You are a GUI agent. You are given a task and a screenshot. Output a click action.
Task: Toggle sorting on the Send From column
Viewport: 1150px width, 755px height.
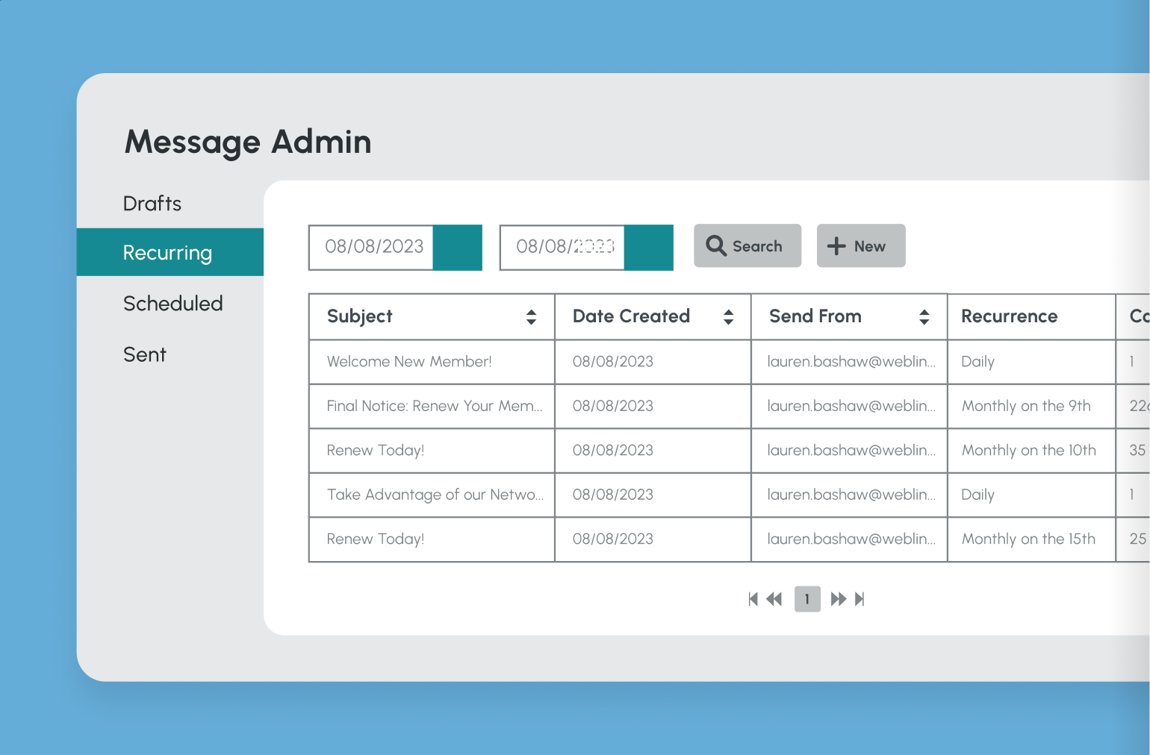click(x=925, y=316)
